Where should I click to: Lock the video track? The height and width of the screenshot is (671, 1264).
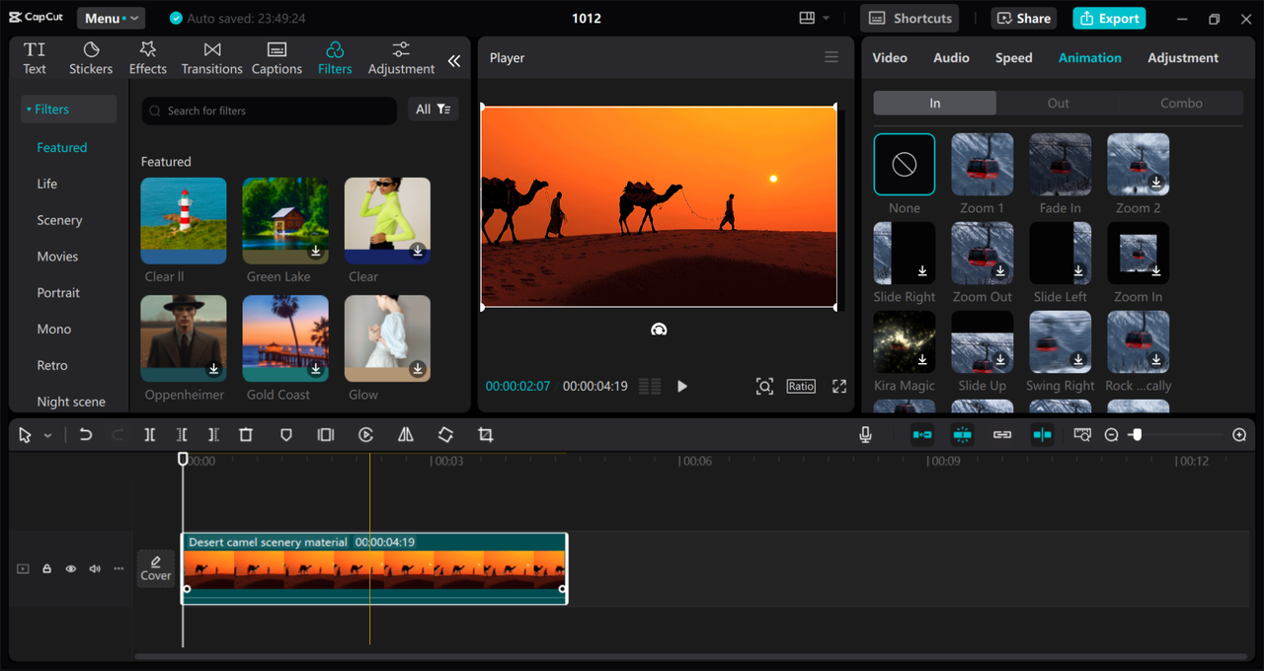[46, 568]
